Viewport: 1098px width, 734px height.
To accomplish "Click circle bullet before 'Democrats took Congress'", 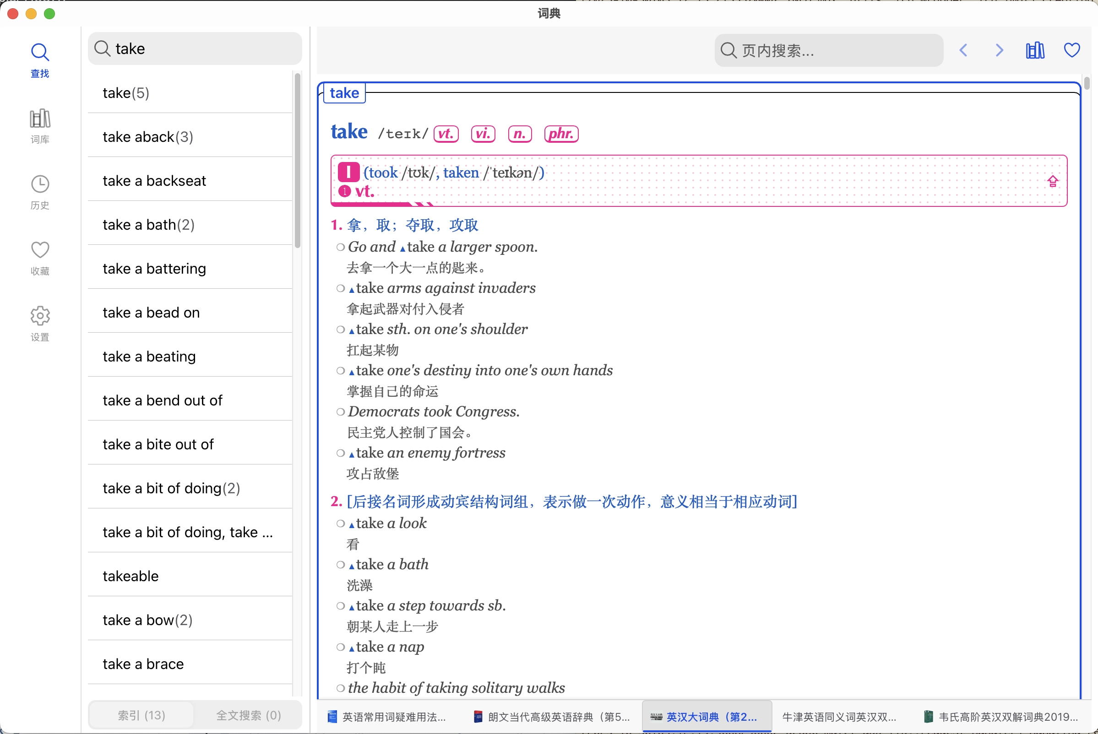I will click(341, 412).
